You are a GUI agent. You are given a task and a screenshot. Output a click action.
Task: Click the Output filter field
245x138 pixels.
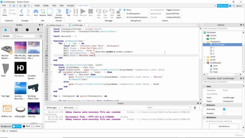169,108
